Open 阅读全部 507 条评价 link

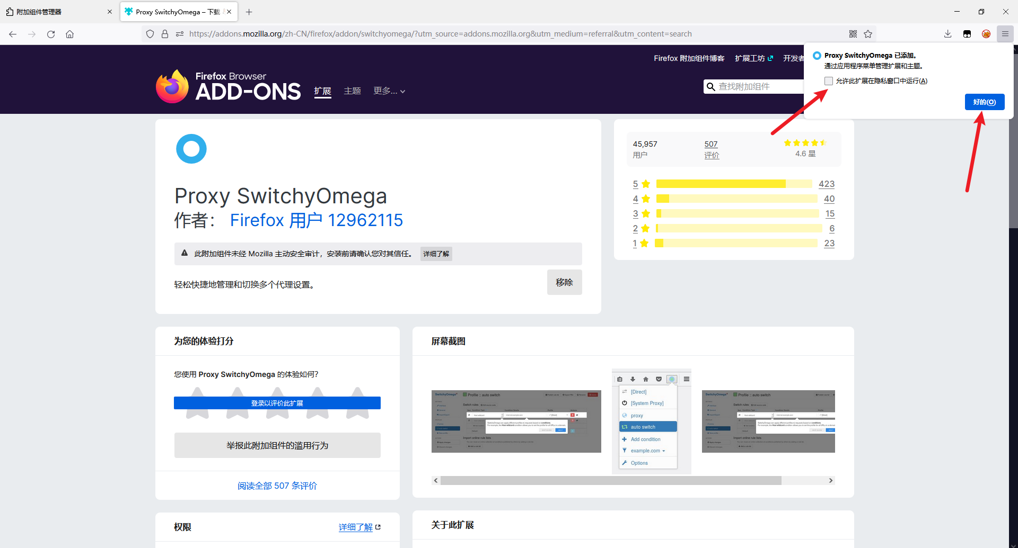(x=277, y=486)
